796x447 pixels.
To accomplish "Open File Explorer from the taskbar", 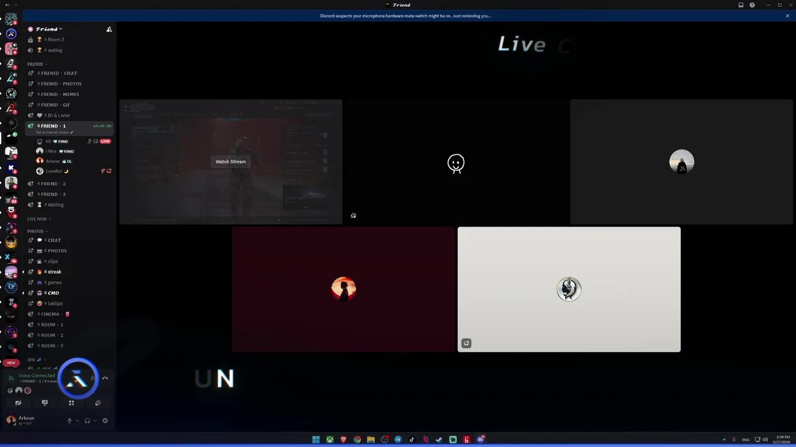I will 371,440.
